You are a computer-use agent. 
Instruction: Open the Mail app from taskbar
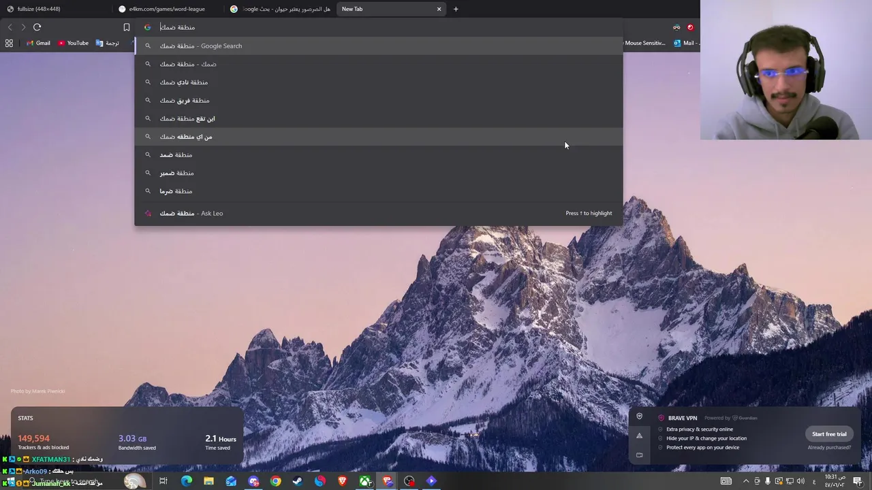(x=231, y=481)
